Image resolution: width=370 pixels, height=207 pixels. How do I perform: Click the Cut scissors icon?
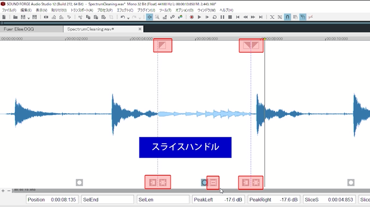pyautogui.click(x=80, y=17)
